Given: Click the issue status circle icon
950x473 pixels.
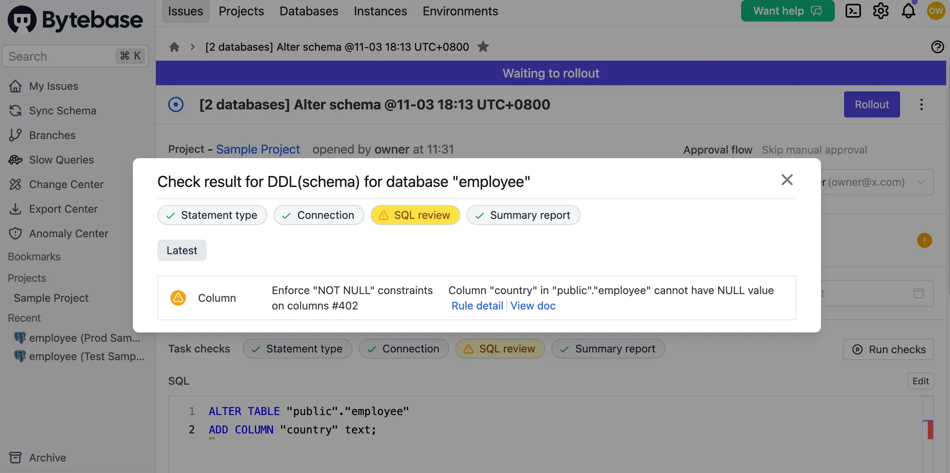Looking at the screenshot, I should [176, 104].
